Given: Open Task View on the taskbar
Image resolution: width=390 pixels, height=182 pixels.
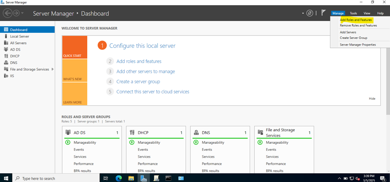Looking at the screenshot, I should click(x=106, y=178).
